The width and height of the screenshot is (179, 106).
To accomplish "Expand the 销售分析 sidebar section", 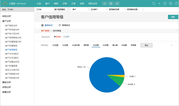I will 7,92.
